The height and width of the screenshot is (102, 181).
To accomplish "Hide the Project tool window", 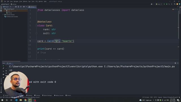I will pos(26,7).
